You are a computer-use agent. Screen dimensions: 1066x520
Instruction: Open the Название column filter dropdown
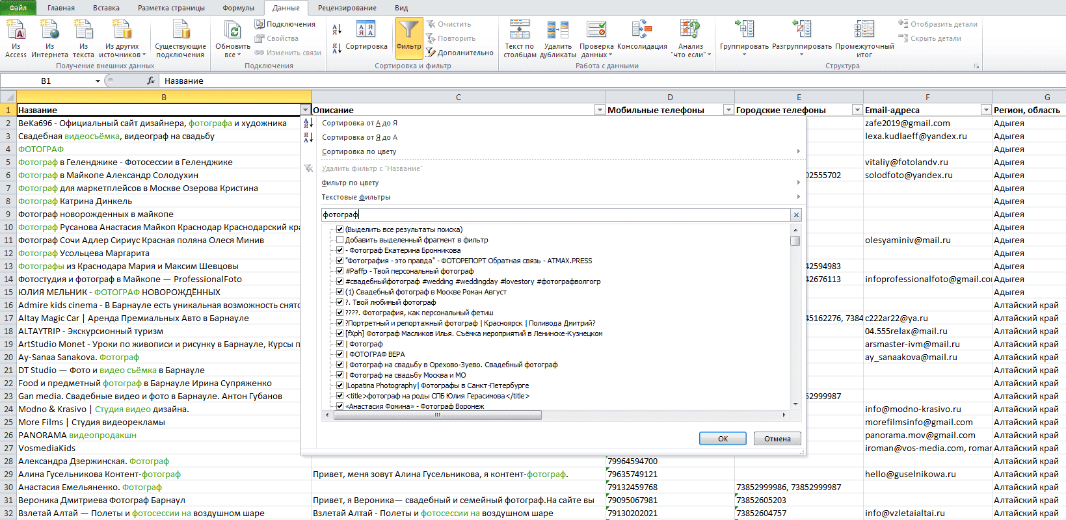[x=305, y=110]
